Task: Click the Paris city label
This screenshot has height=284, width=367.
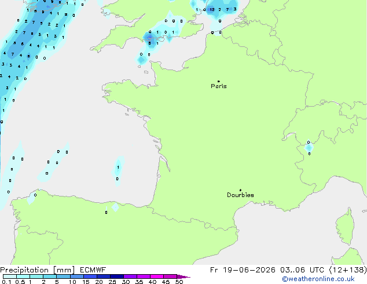Action: coord(219,86)
